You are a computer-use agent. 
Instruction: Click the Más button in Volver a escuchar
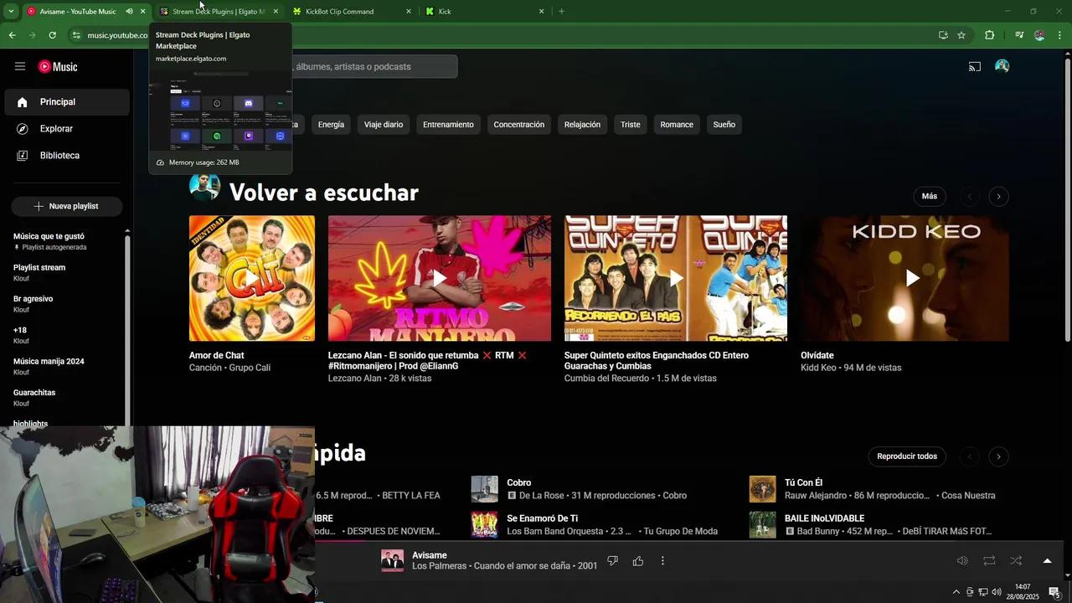click(930, 196)
